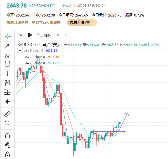Open the candlestick chart style menu

pyautogui.click(x=30, y=35)
